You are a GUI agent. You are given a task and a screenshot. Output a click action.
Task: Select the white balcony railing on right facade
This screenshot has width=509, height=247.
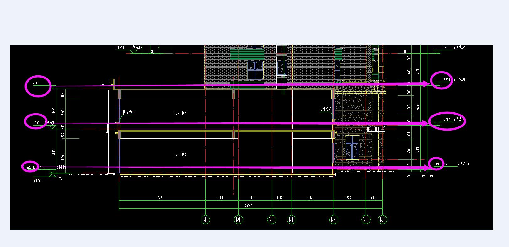[x=376, y=129]
